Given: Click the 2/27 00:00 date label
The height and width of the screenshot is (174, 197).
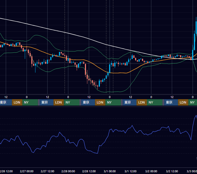Looking at the screenshot, I should click(27, 171).
